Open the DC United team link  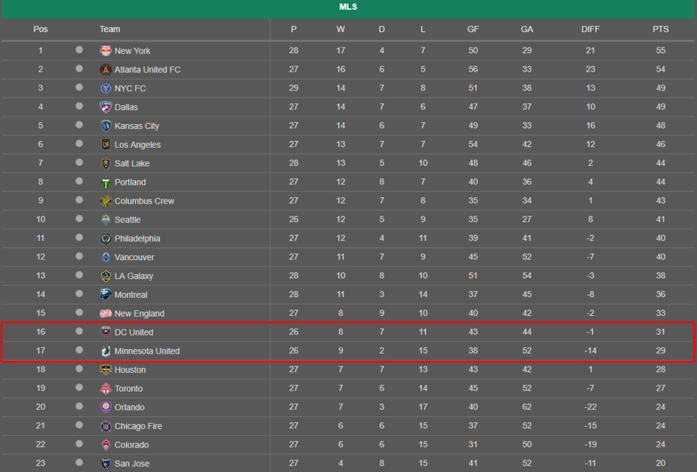133,332
